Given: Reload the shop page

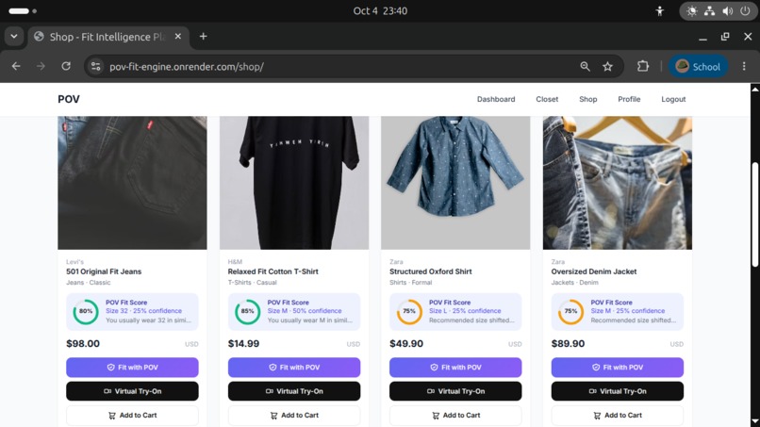Looking at the screenshot, I should point(66,66).
